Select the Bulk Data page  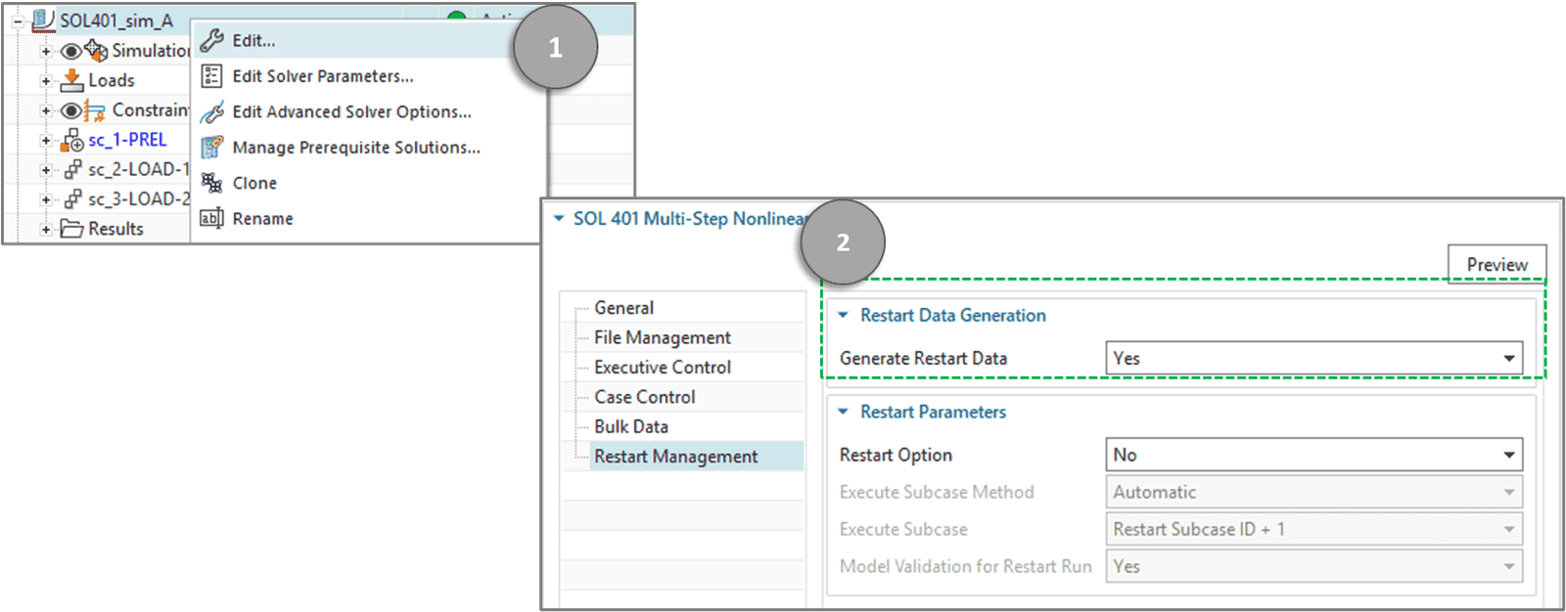pyautogui.click(x=631, y=426)
